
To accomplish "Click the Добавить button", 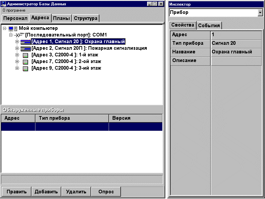I will [x=46, y=192].
